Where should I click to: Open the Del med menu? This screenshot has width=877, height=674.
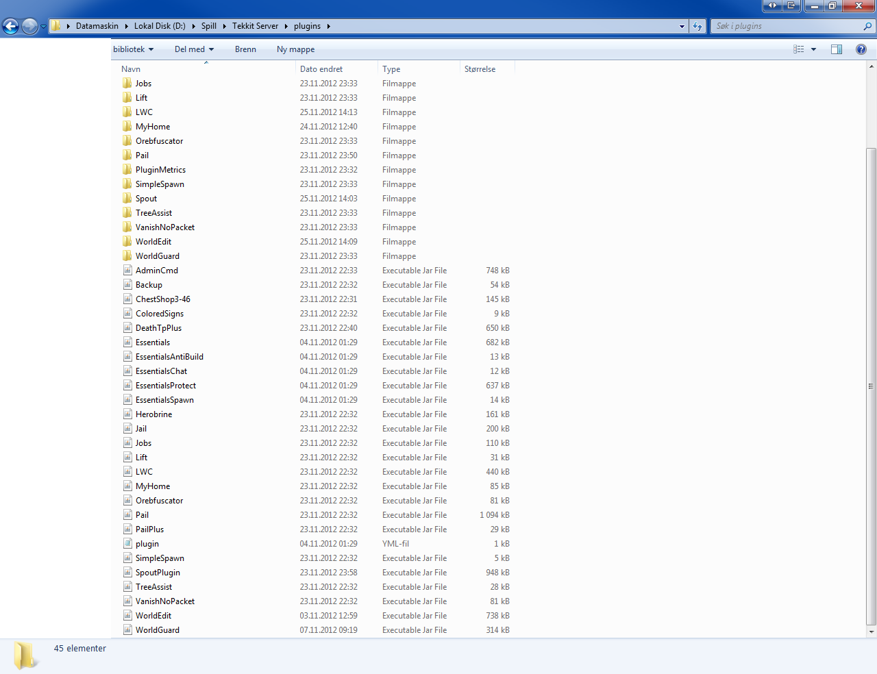coord(194,49)
